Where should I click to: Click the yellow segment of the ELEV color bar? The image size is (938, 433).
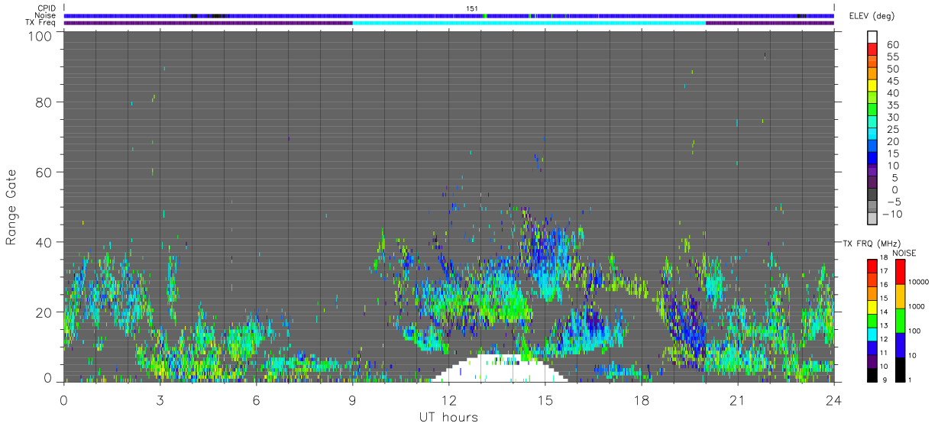(872, 86)
